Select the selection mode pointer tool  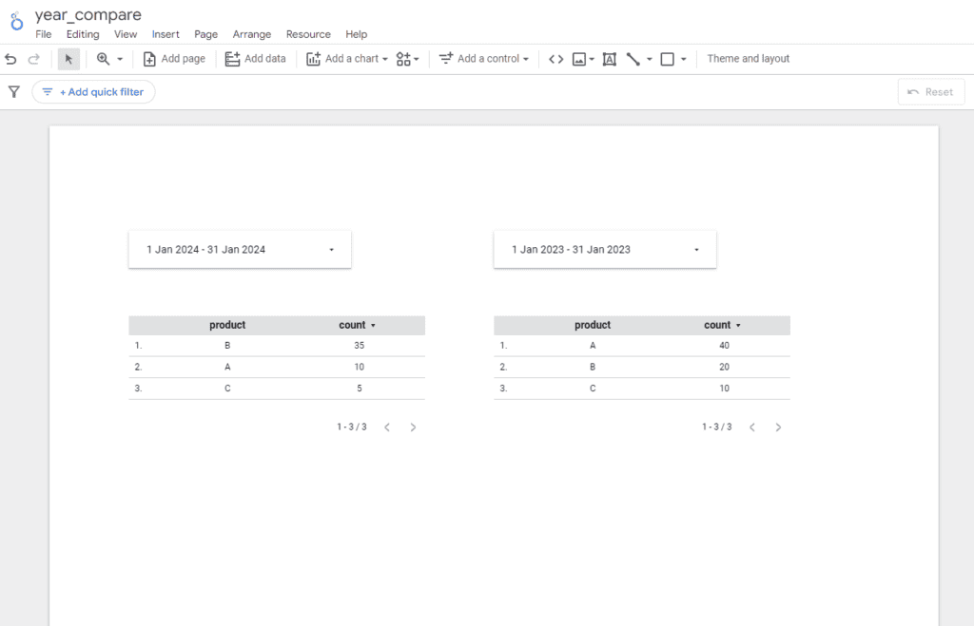coord(68,59)
